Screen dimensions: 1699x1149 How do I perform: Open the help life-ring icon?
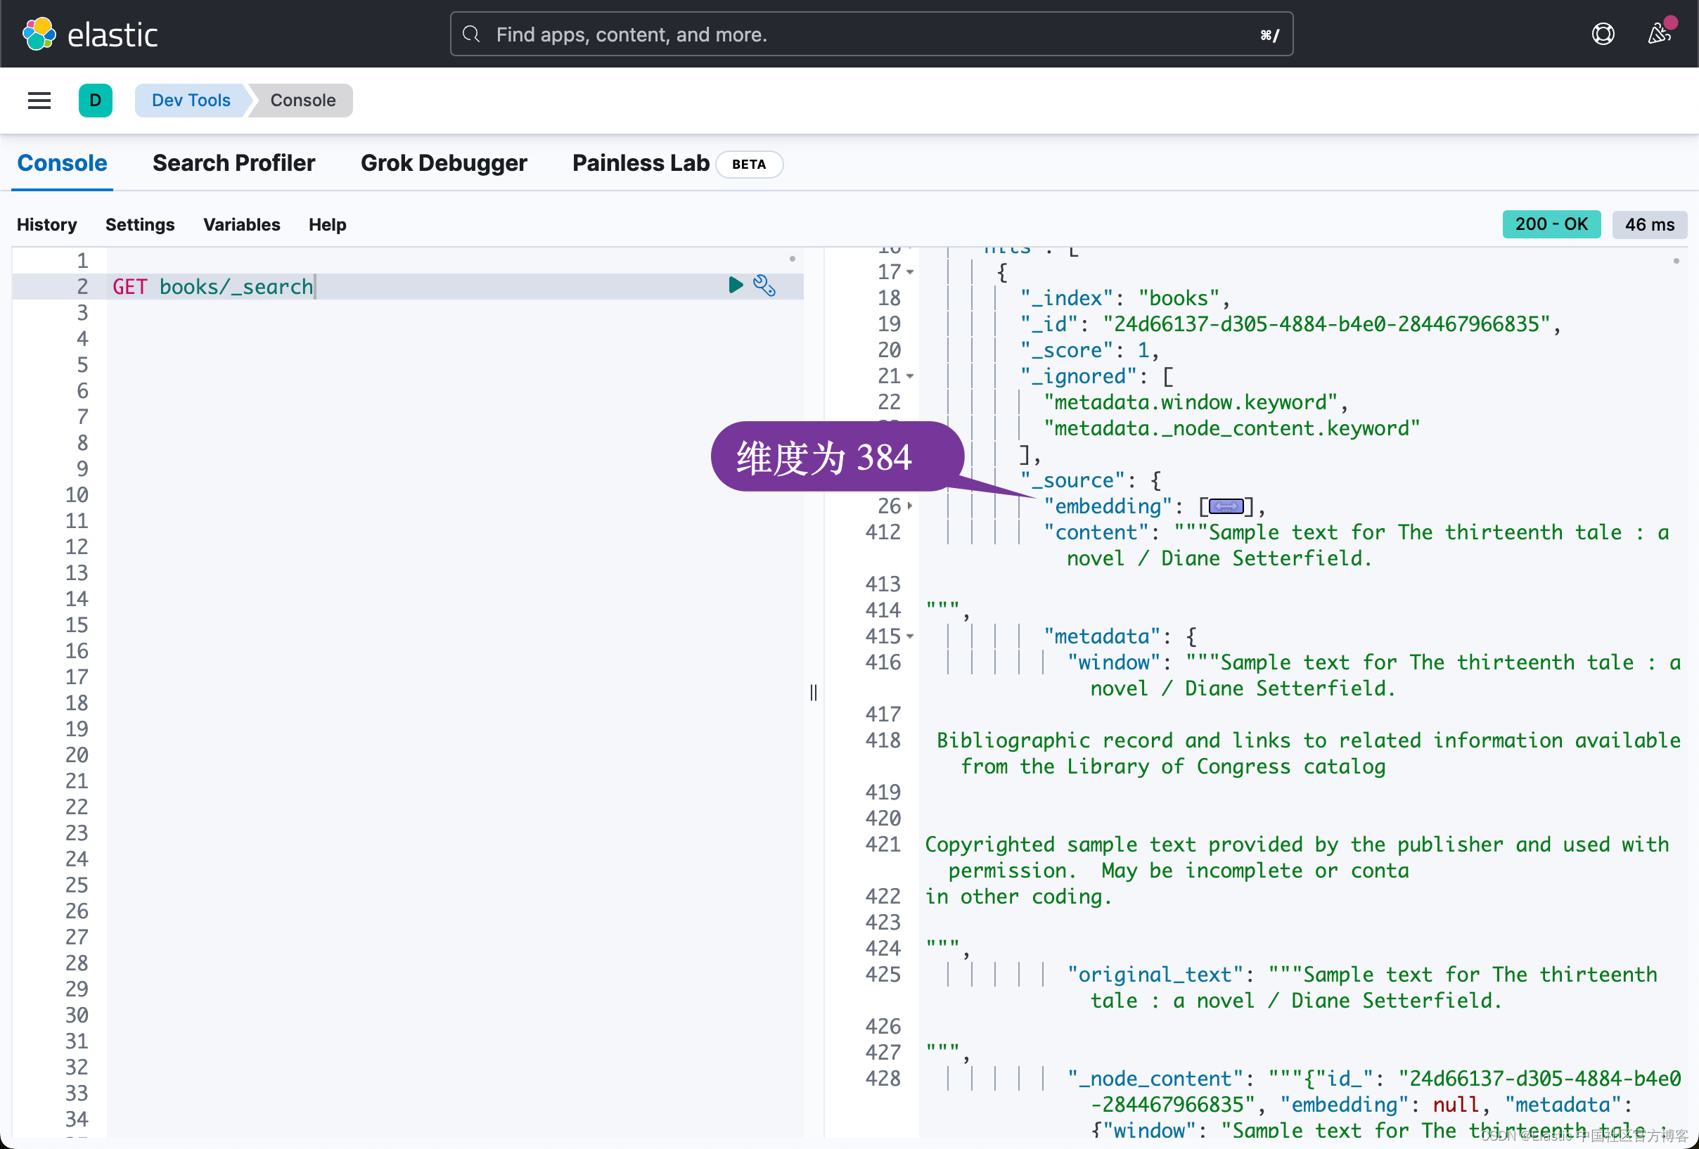coord(1603,34)
